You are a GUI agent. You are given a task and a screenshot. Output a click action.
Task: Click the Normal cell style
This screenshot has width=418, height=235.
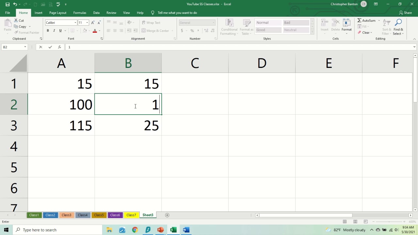click(x=268, y=23)
